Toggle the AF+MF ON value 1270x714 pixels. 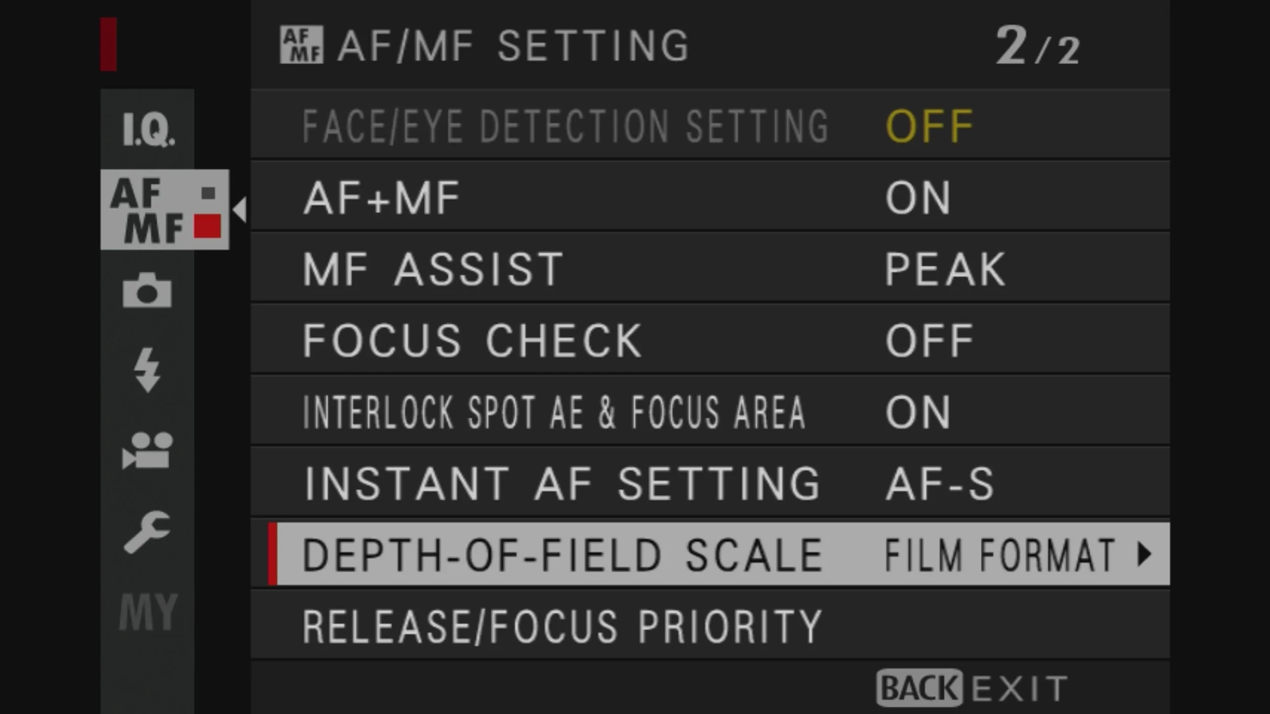[x=917, y=198]
